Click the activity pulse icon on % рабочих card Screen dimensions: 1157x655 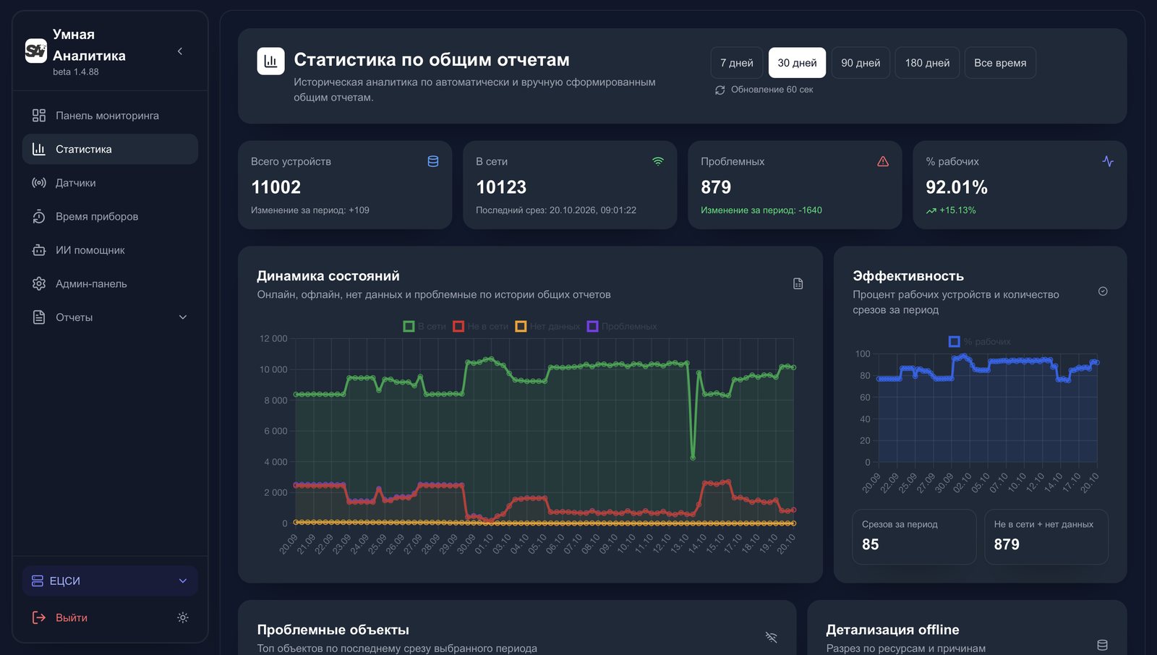click(1108, 161)
